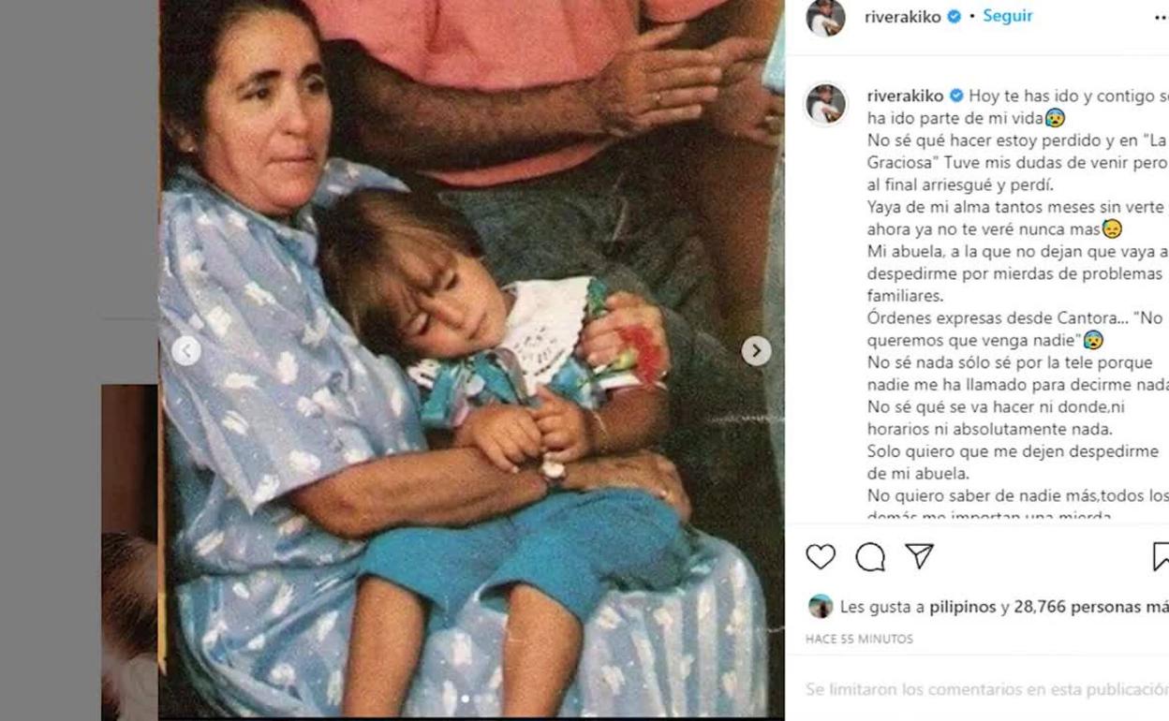1169x721 pixels.
Task: View the pilipinos profile from likes
Action: (963, 607)
